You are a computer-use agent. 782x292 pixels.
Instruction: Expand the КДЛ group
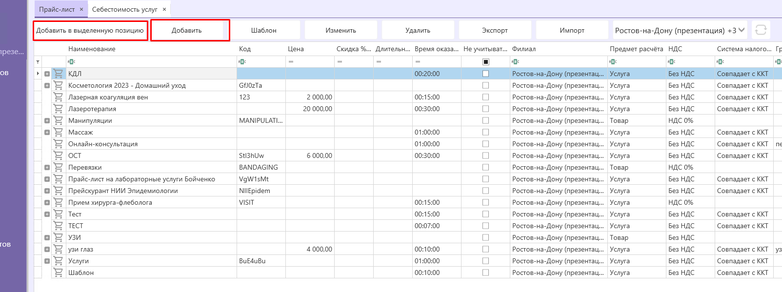pyautogui.click(x=47, y=74)
